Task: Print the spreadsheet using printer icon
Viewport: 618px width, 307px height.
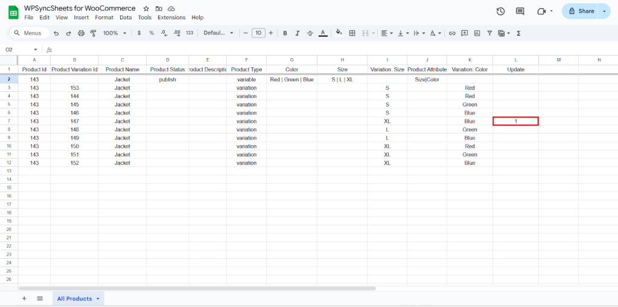Action: pyautogui.click(x=81, y=33)
